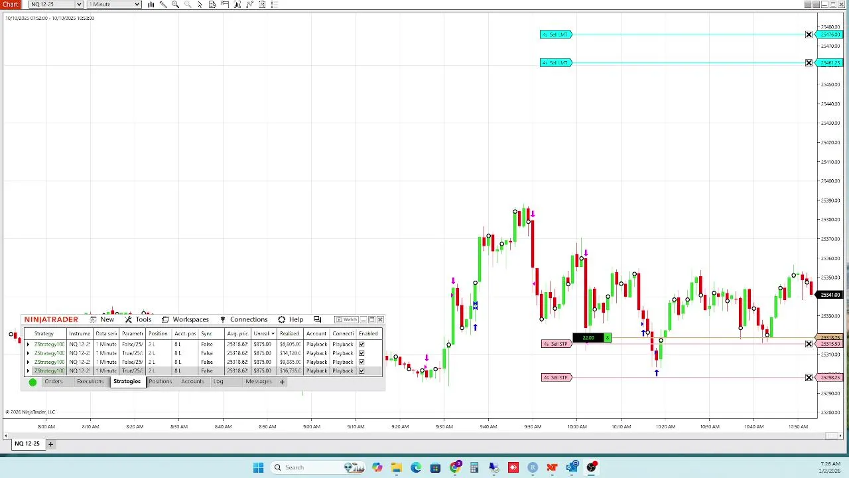
Task: Uncheck Enabled for the $14,120 strategy row
Action: [x=361, y=353]
